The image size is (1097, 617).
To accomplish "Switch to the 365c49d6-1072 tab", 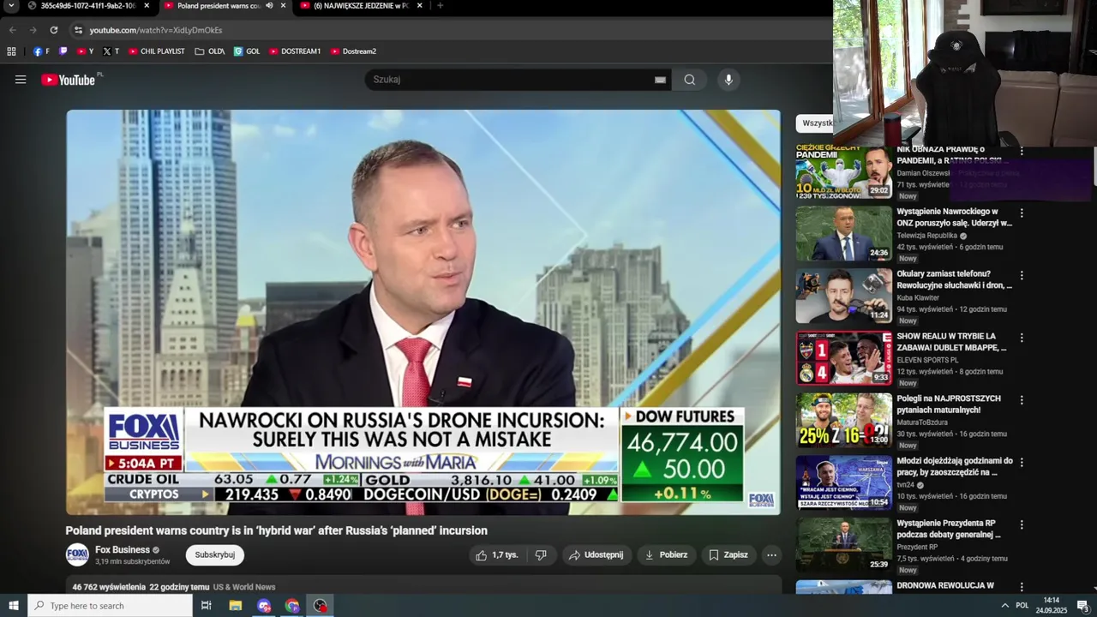I will coord(87,6).
